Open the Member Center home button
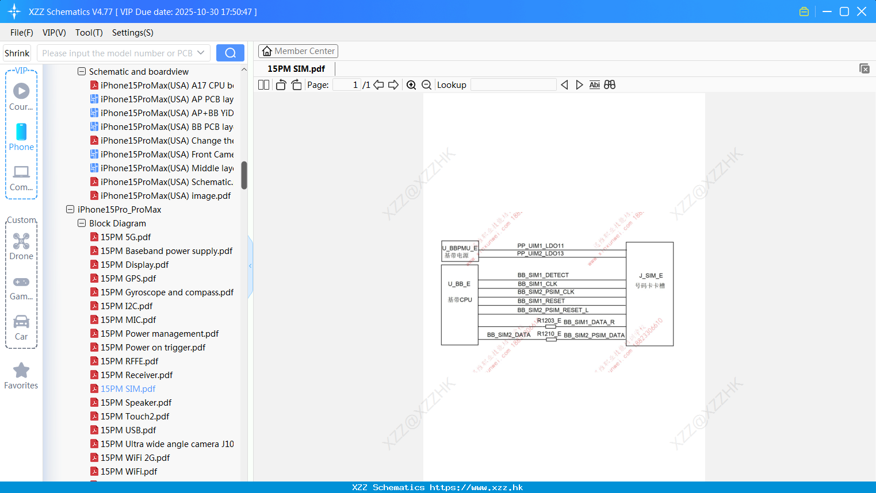 pyautogui.click(x=298, y=51)
